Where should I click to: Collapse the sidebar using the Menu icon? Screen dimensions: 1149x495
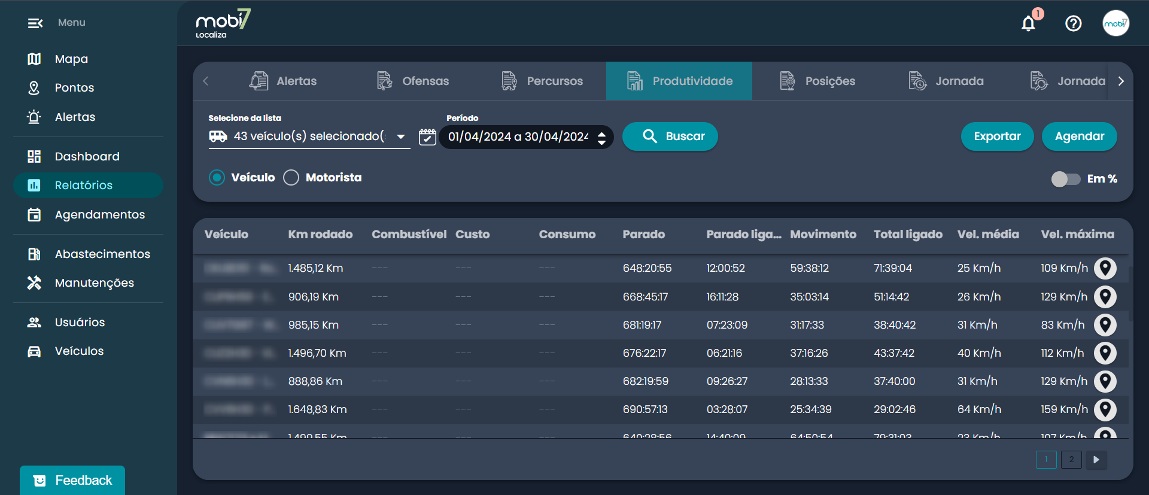[35, 23]
